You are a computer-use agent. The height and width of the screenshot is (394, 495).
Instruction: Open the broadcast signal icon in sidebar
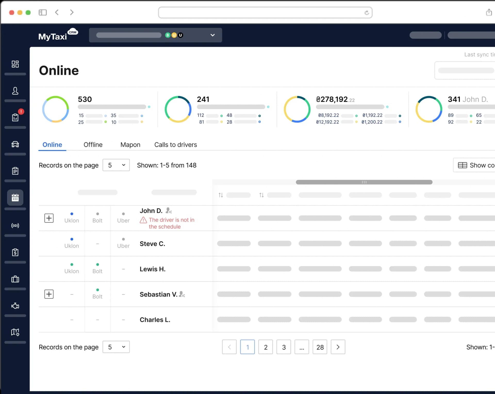(x=15, y=225)
